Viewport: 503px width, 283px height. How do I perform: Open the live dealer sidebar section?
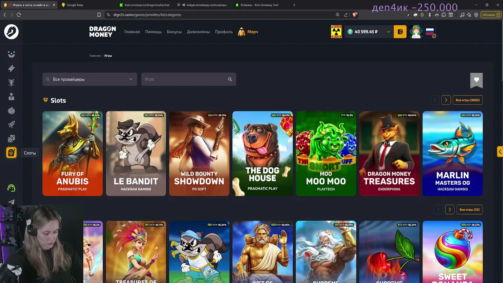(11, 97)
